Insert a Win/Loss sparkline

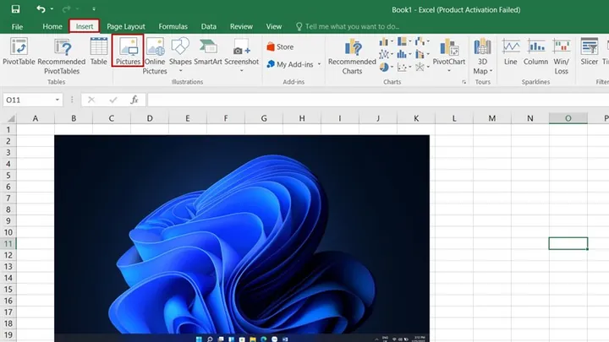click(x=562, y=57)
